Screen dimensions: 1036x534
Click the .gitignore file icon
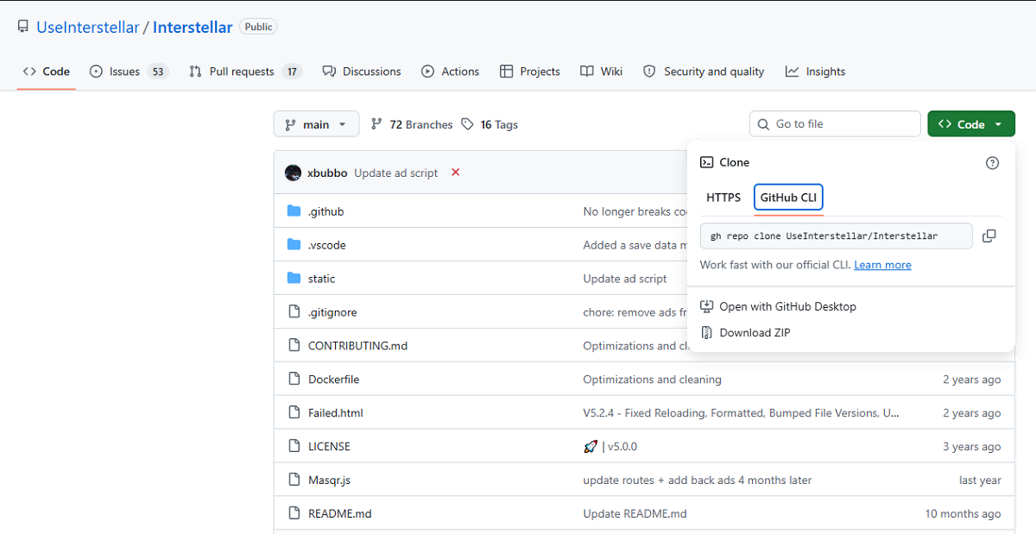coord(294,312)
